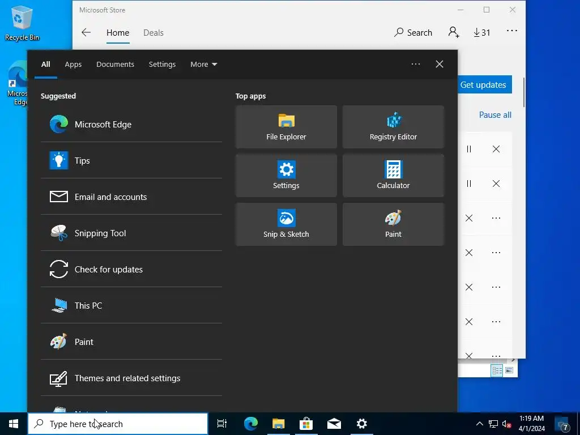Select Home tab in Microsoft Store
This screenshot has width=580, height=435.
118,32
